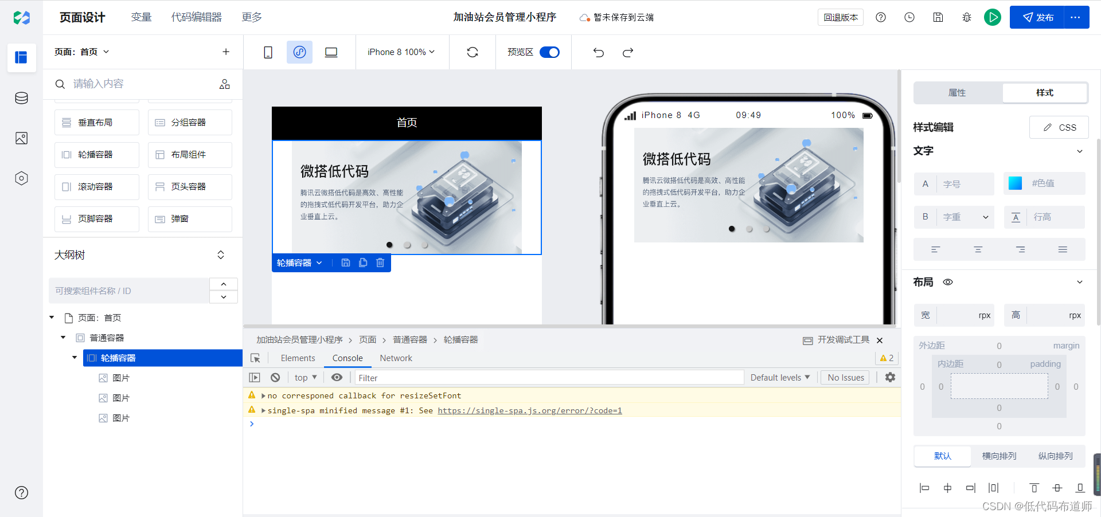Viewport: 1101px width, 517px height.
Task: Save the project with the disk icon
Action: point(938,17)
